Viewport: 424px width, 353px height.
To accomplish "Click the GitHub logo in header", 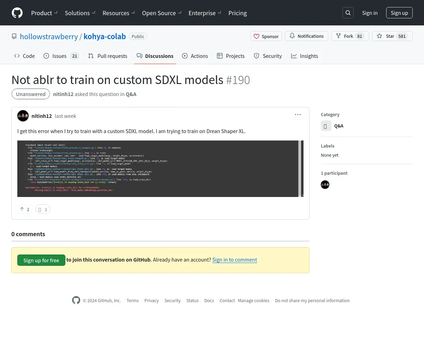I will 17,13.
